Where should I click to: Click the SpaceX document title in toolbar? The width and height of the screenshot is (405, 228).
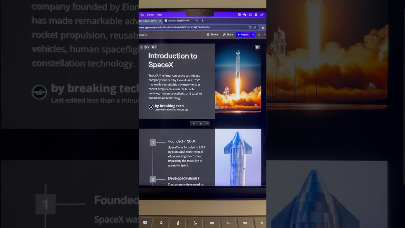(x=143, y=35)
